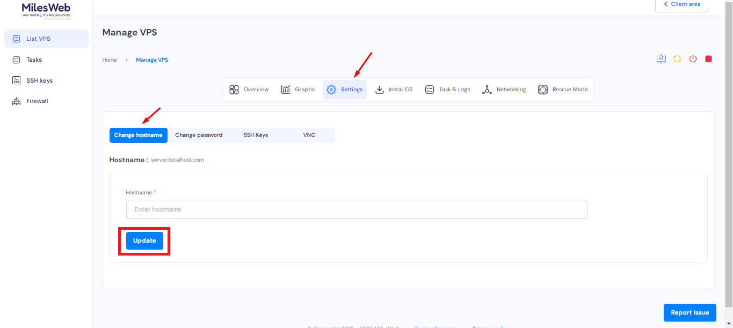
Task: Click the yellow restart arrows icon
Action: pos(677,59)
